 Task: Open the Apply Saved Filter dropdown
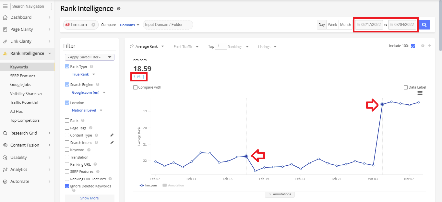click(90, 57)
